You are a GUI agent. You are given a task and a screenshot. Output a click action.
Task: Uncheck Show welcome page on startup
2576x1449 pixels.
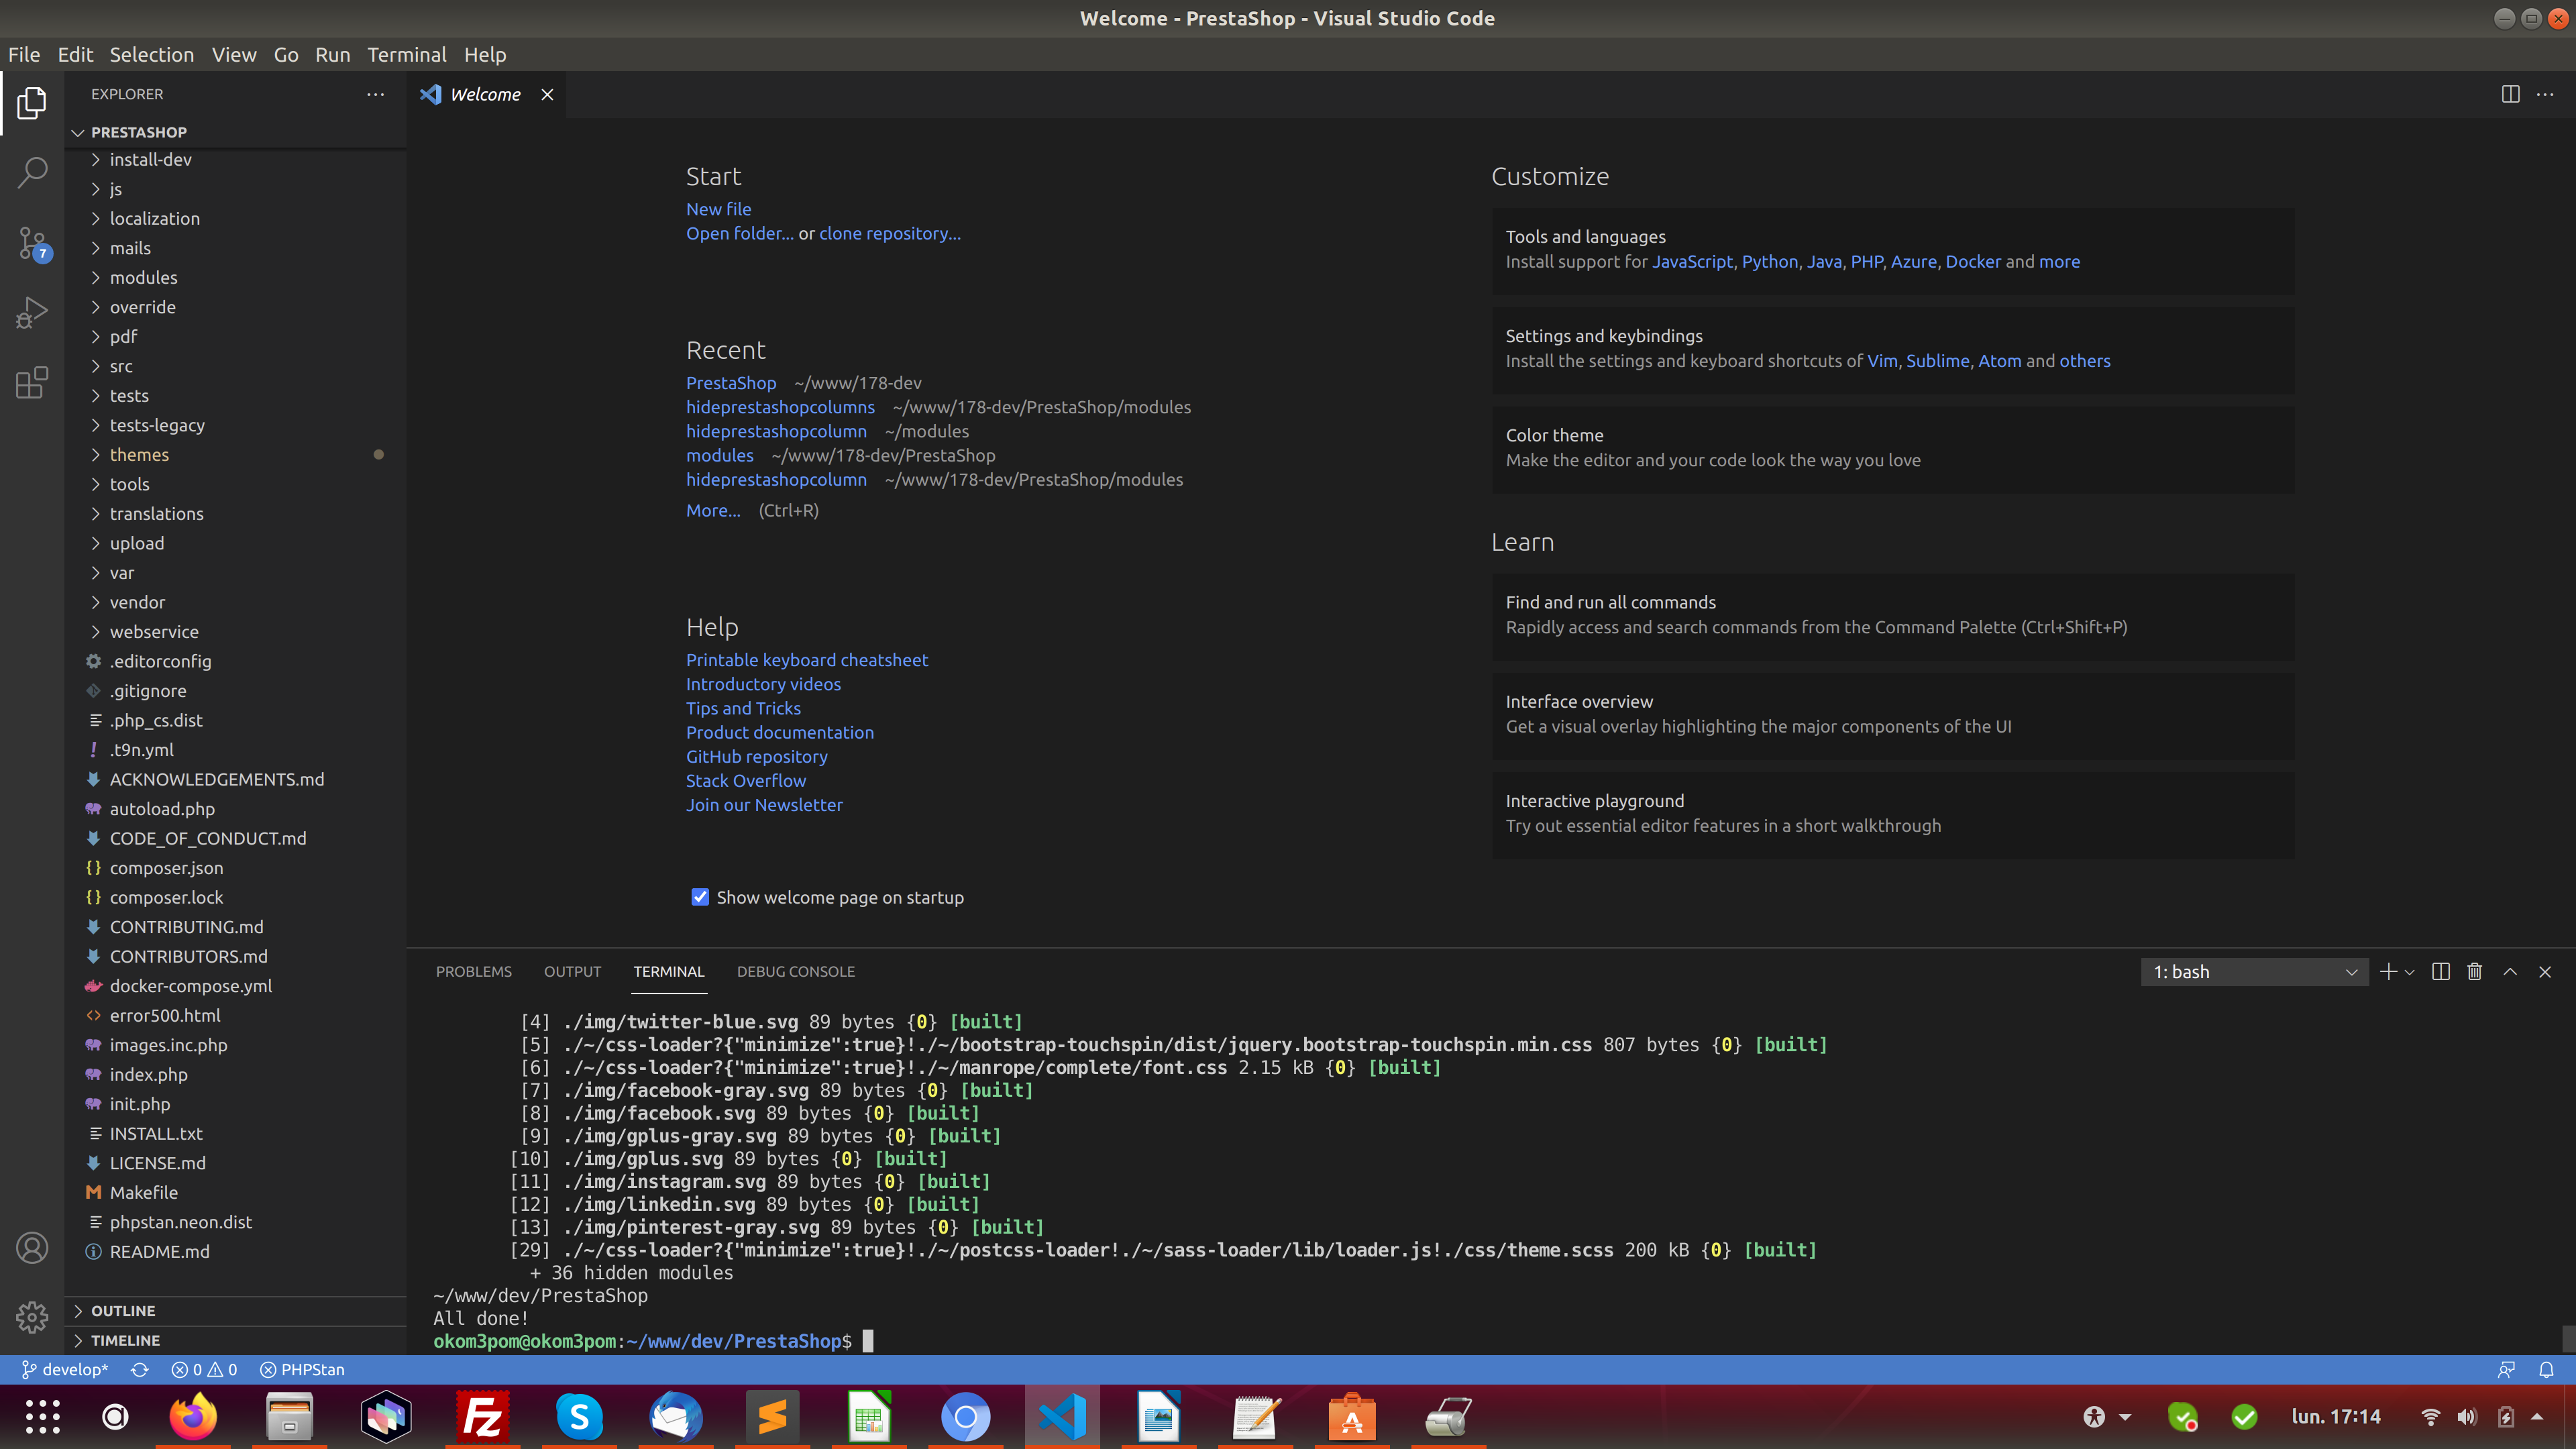pyautogui.click(x=700, y=897)
